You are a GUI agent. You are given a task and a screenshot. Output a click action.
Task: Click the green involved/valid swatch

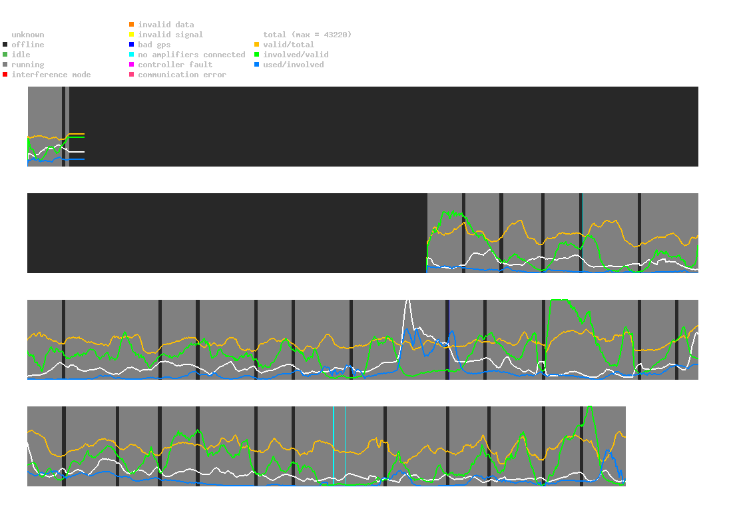coord(256,55)
